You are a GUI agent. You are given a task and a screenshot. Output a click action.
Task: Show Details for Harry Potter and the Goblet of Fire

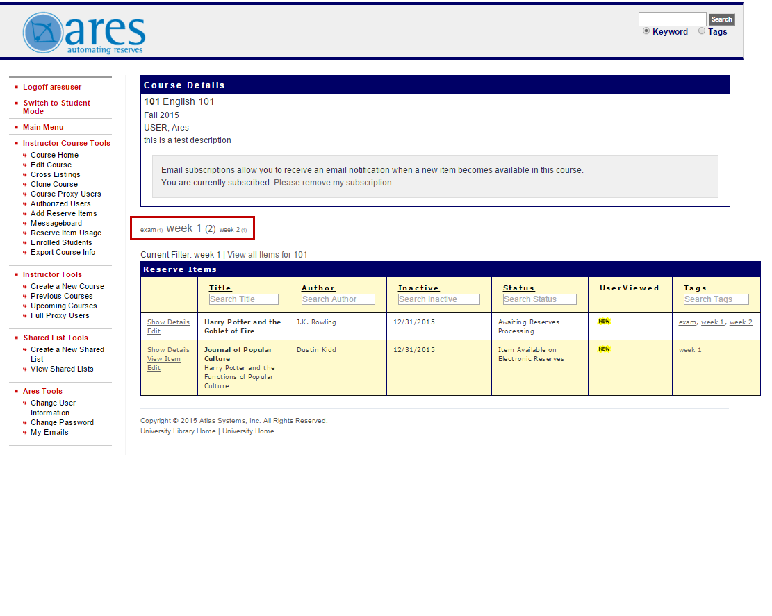[x=168, y=322]
